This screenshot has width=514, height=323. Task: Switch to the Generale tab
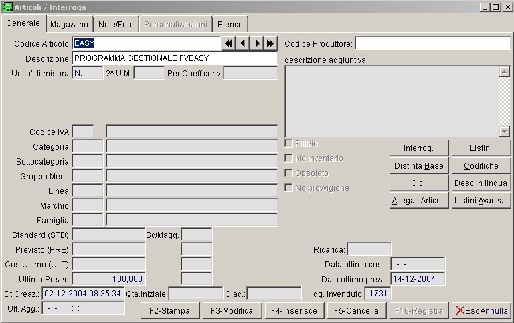point(23,23)
